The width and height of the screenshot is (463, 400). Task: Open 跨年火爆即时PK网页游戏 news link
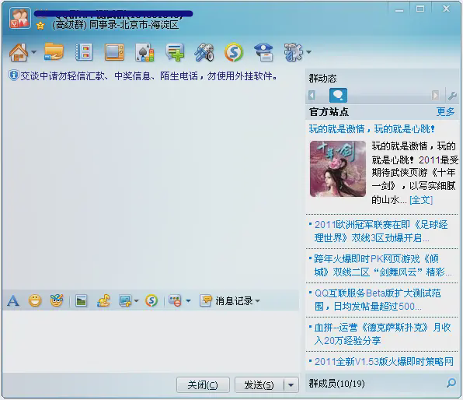[x=382, y=265]
